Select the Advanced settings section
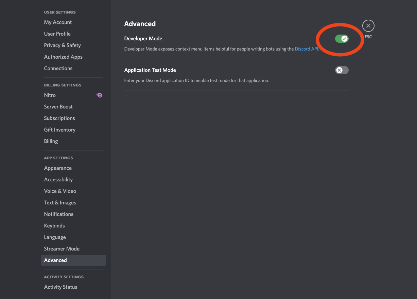 pos(55,260)
